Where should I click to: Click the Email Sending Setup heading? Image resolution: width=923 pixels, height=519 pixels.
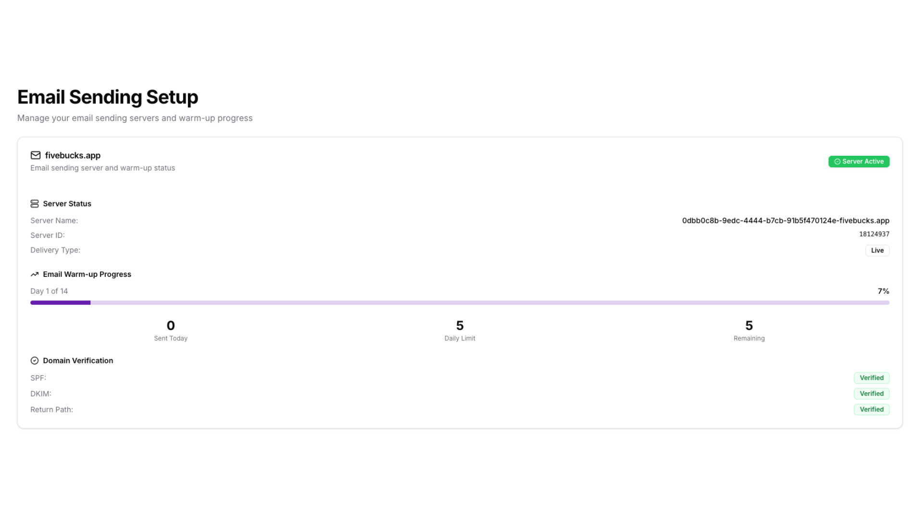tap(108, 97)
